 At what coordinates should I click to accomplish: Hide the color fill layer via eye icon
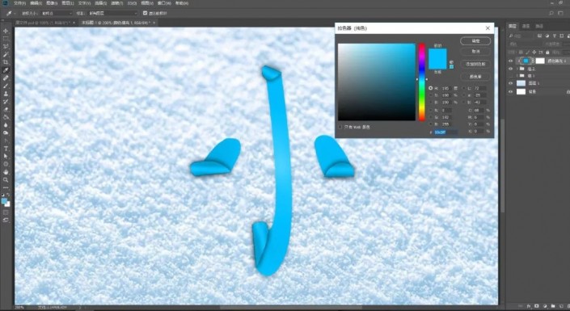511,61
